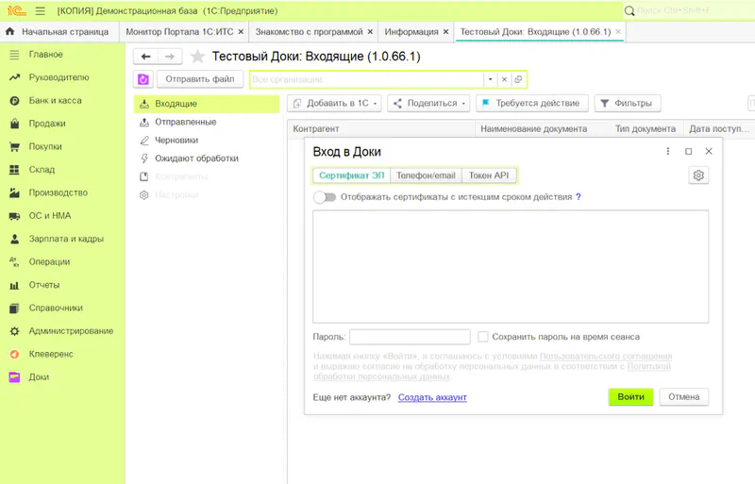This screenshot has width=755, height=484.
Task: Switch to the Телефон/email tab
Action: pos(426,175)
